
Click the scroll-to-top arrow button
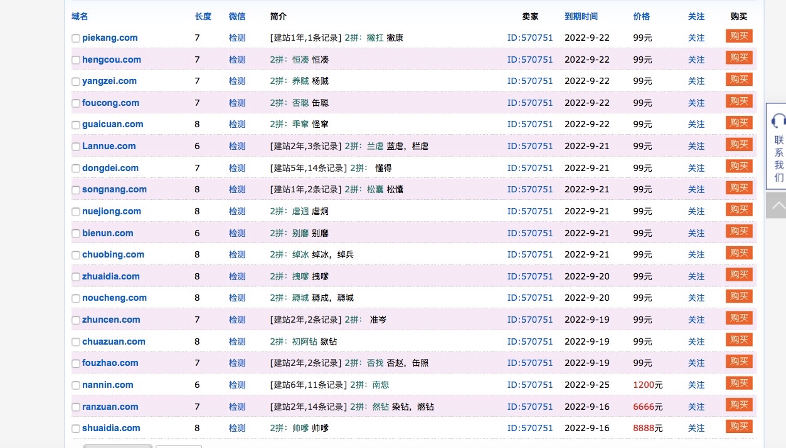(x=778, y=206)
